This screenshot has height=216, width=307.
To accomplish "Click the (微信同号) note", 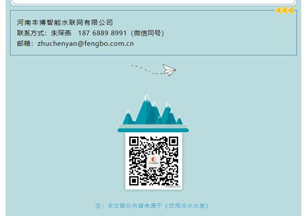I will tap(147, 33).
